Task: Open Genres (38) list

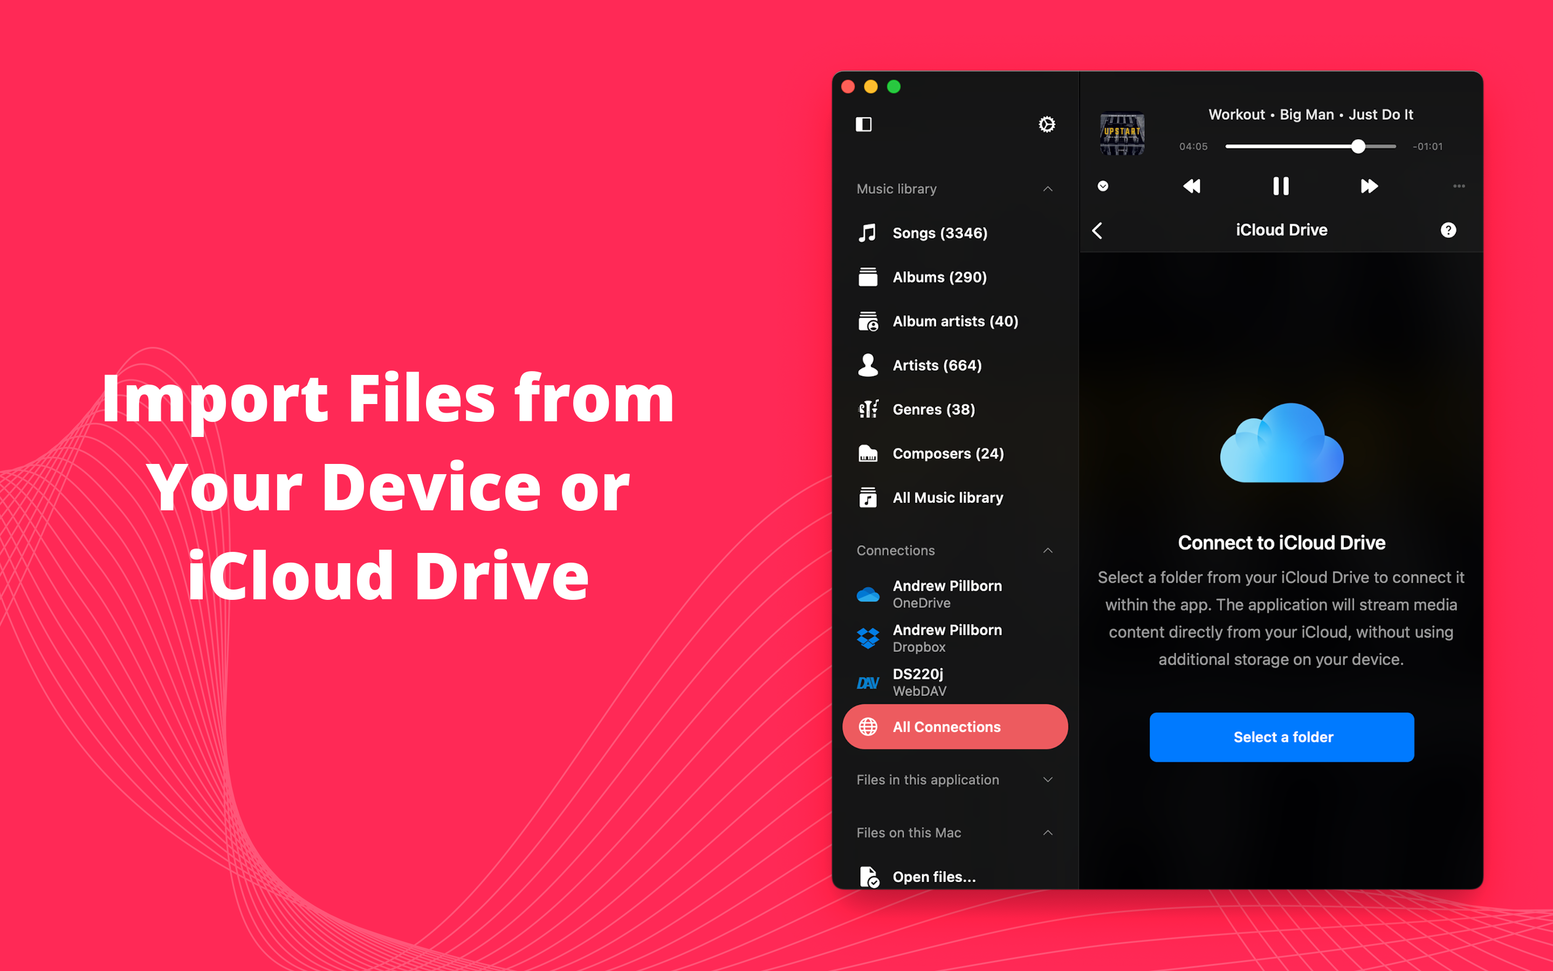Action: point(955,409)
